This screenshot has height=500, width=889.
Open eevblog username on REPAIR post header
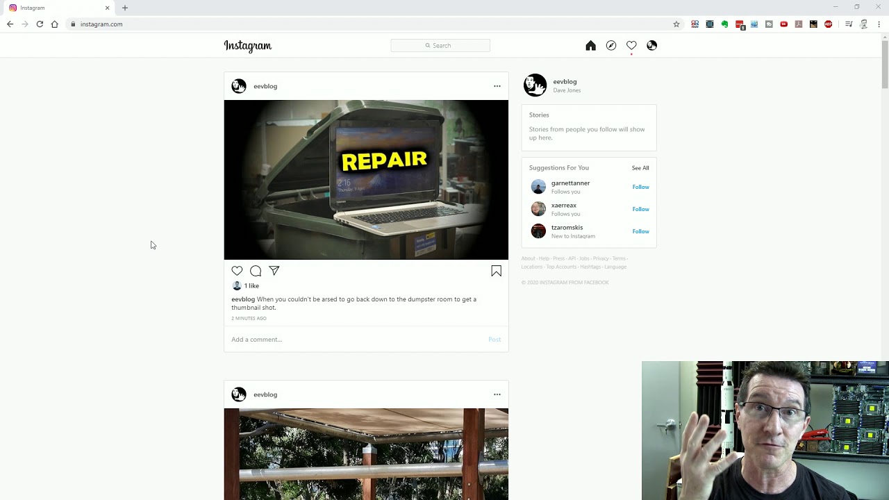coord(265,86)
